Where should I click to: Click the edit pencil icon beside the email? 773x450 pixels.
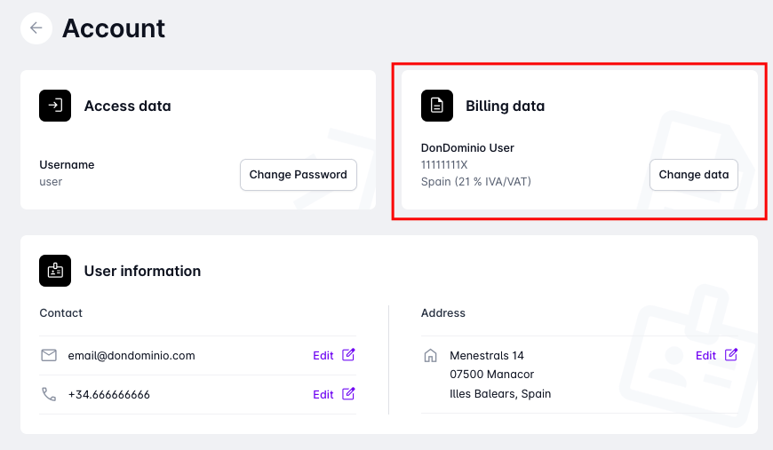pyautogui.click(x=349, y=355)
